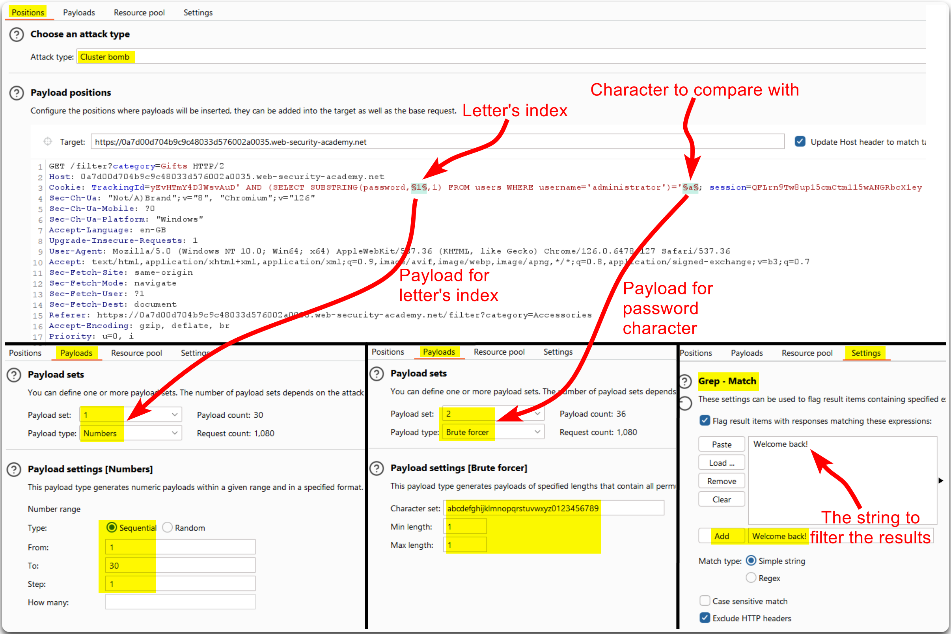The image size is (951, 634).
Task: Click the small black arrow right of match list
Action: [x=940, y=480]
